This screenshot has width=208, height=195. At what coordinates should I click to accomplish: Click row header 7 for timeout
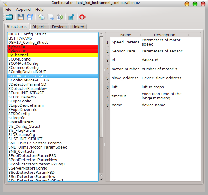[x=108, y=96]
